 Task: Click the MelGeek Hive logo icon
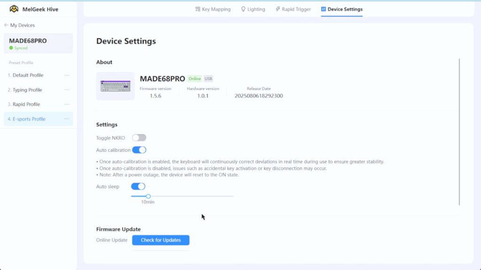[14, 9]
